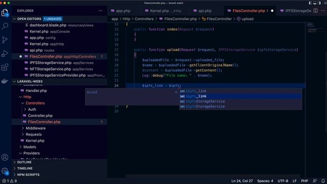Open dashboard.blade.php in open editors
The image size is (327, 184).
pos(59,25)
